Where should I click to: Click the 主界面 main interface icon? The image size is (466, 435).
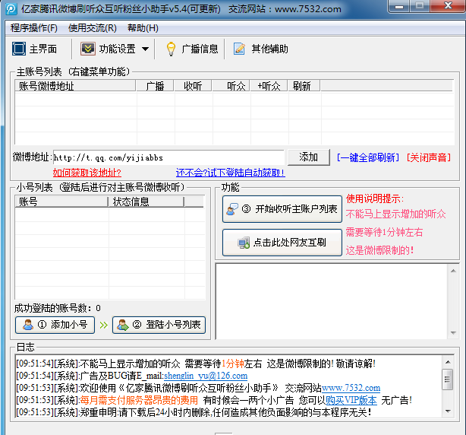point(18,49)
